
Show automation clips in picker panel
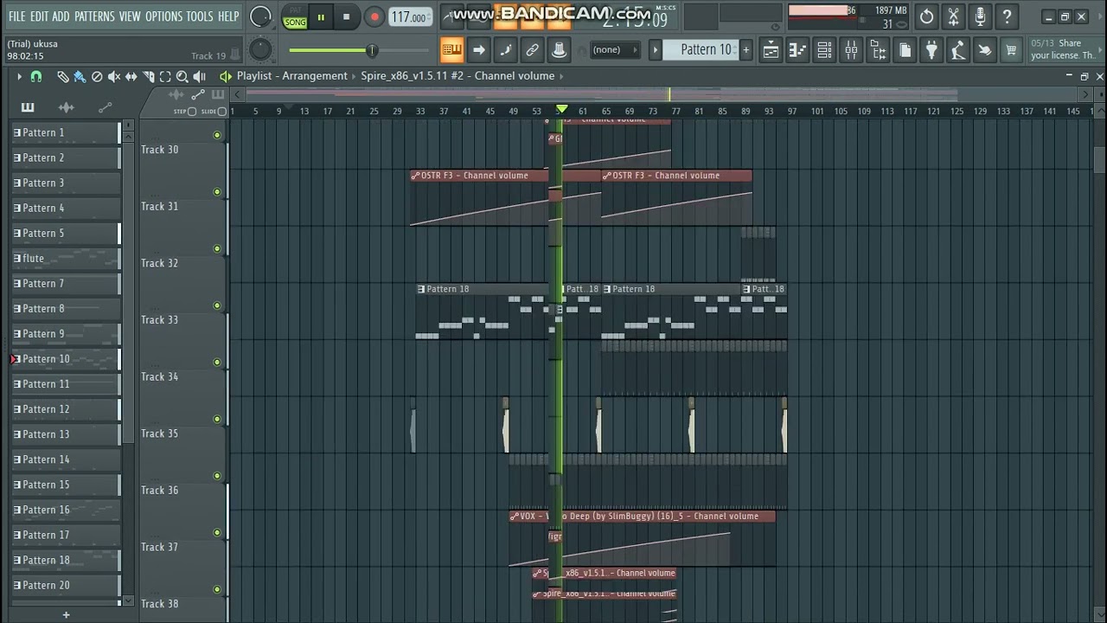point(105,107)
